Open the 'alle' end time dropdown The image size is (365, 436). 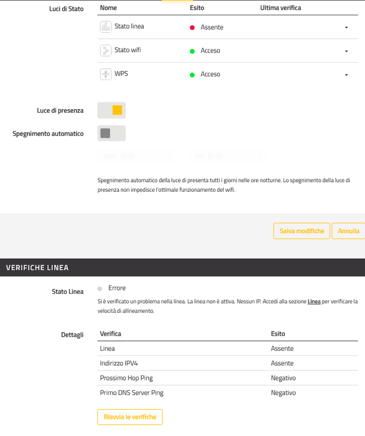(x=228, y=156)
